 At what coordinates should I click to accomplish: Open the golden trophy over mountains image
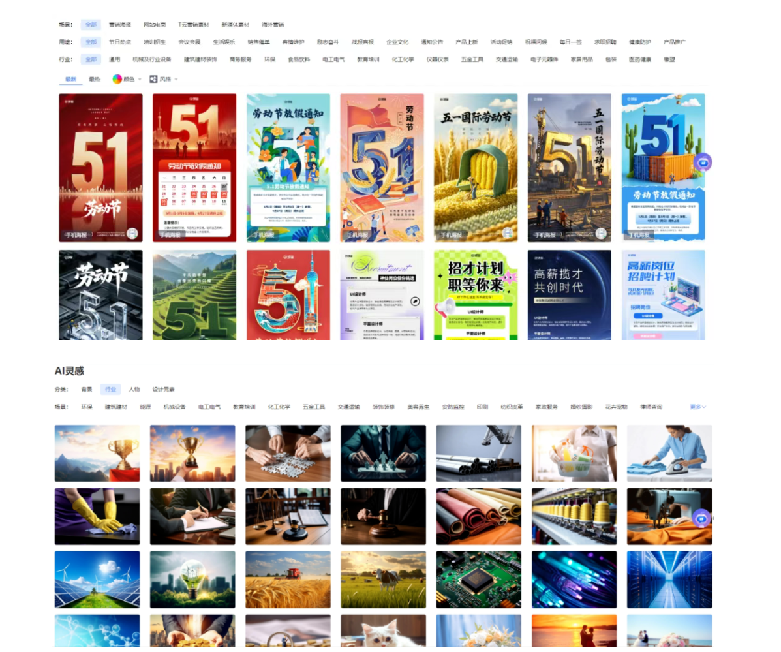click(x=97, y=453)
